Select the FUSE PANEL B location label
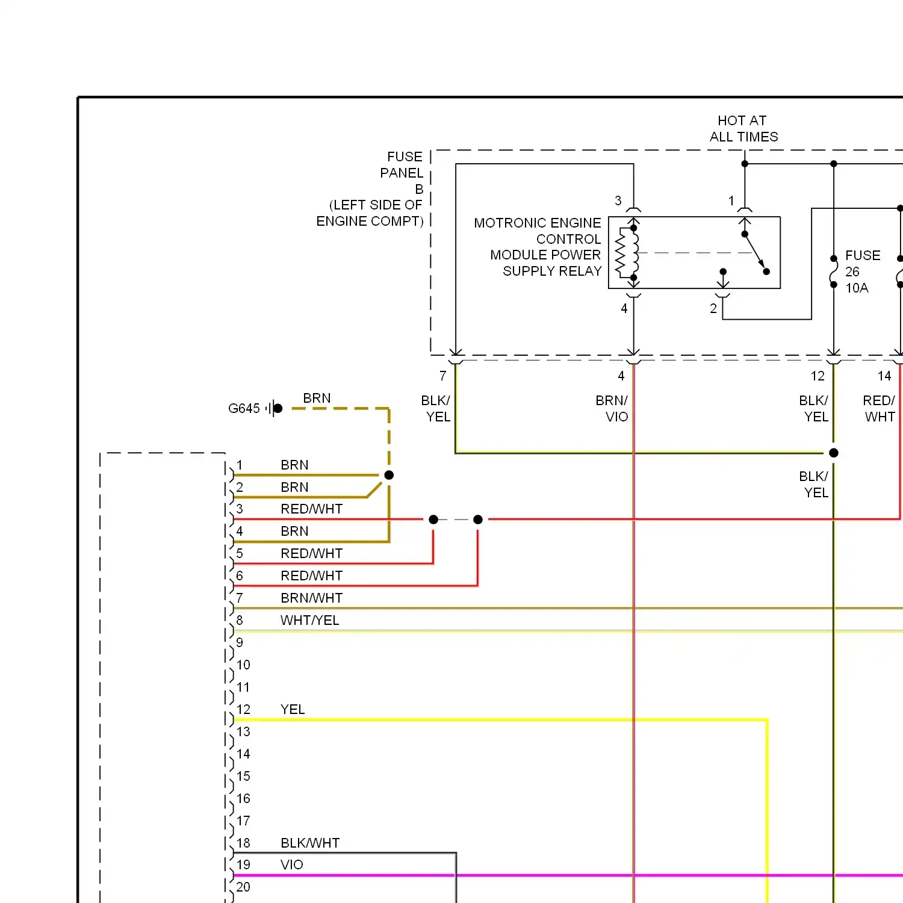903x903 pixels. click(x=370, y=188)
